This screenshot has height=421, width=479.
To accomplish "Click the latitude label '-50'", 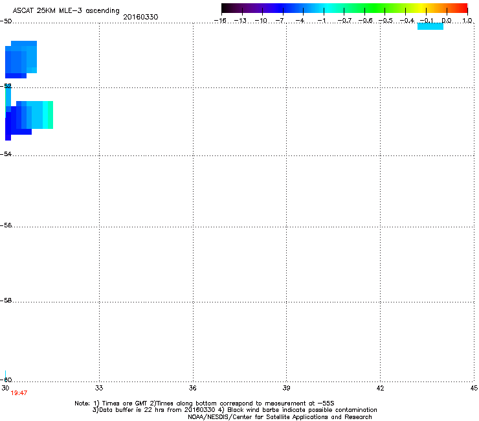I will (6, 21).
